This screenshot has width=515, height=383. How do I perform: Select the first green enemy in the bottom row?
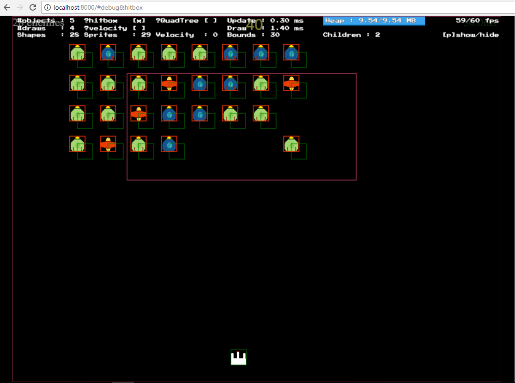[x=78, y=144]
